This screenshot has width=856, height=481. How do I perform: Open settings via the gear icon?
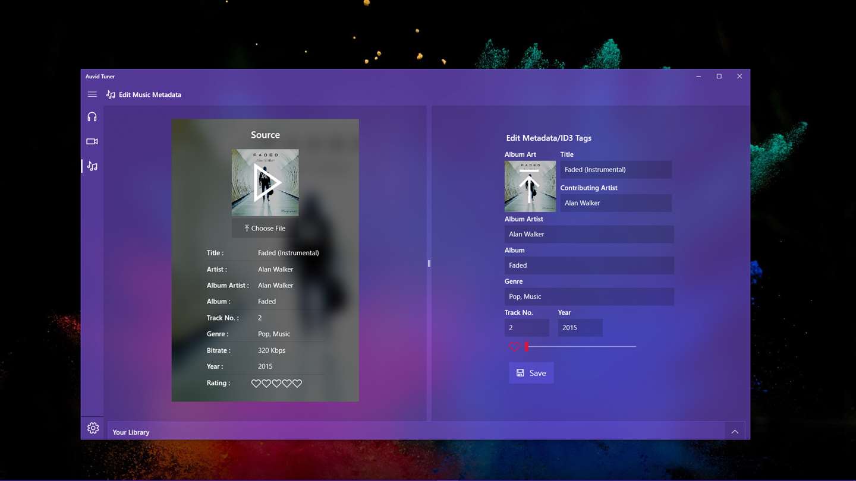tap(93, 428)
